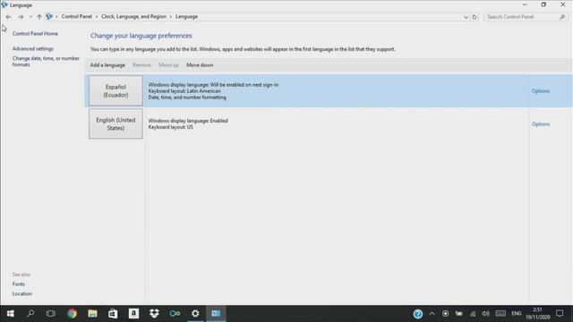The width and height of the screenshot is (573, 322).
Task: Open touch keyboard tray icon
Action: (x=500, y=314)
